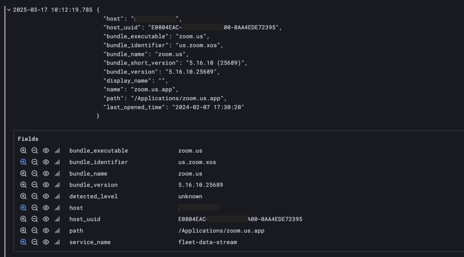Filter for path value /Applications/zoom.us.app
The image size is (464, 257).
pyautogui.click(x=23, y=231)
